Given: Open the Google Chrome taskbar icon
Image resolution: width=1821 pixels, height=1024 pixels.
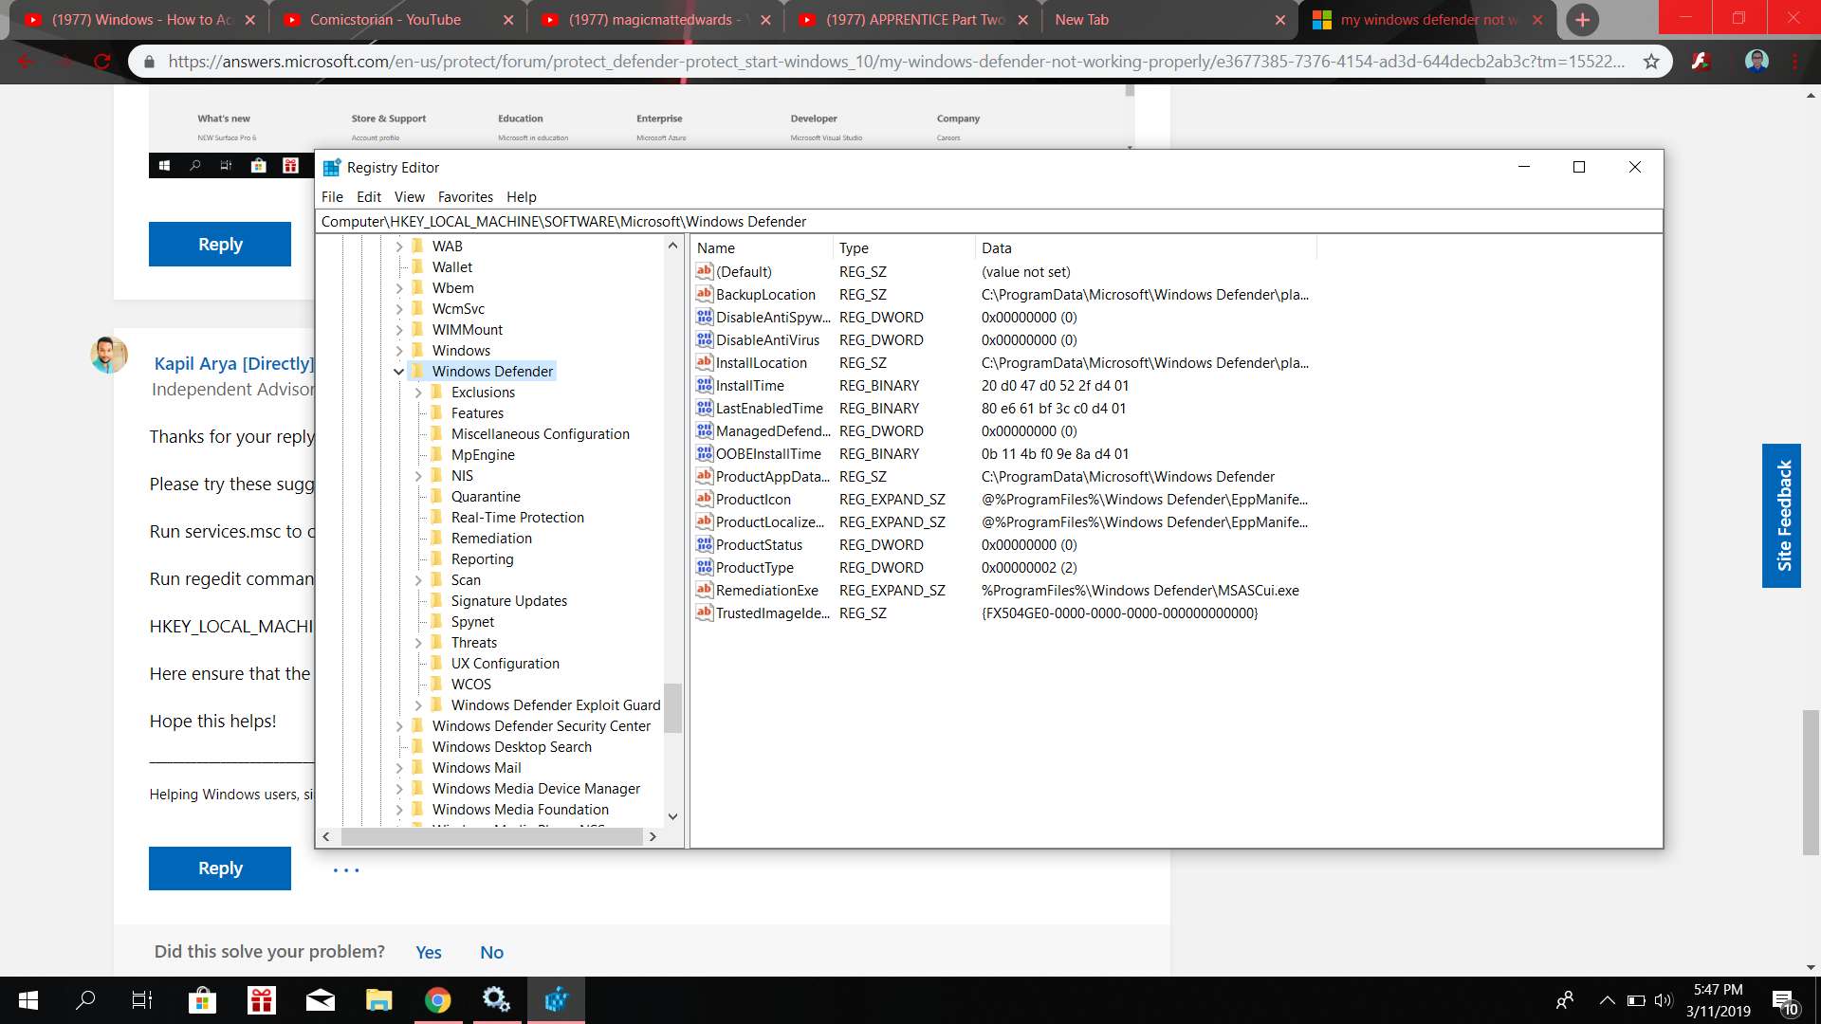Looking at the screenshot, I should [437, 1000].
